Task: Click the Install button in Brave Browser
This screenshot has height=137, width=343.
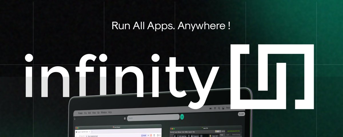Action: (x=144, y=135)
